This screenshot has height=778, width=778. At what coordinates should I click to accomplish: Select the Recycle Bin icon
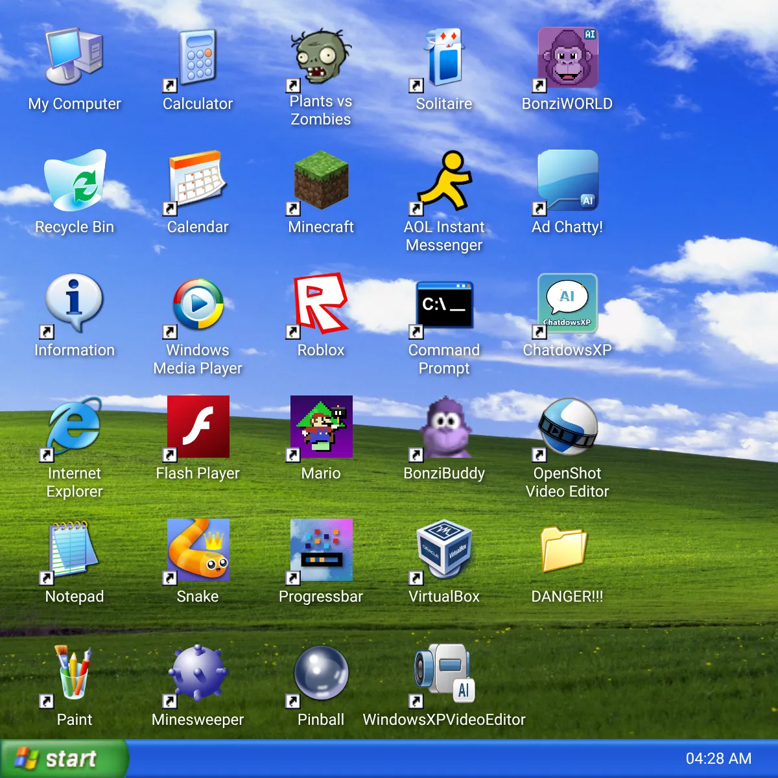point(75,180)
